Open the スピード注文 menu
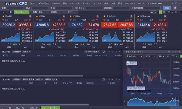The height and width of the screenshot is (109, 182). (43, 3)
